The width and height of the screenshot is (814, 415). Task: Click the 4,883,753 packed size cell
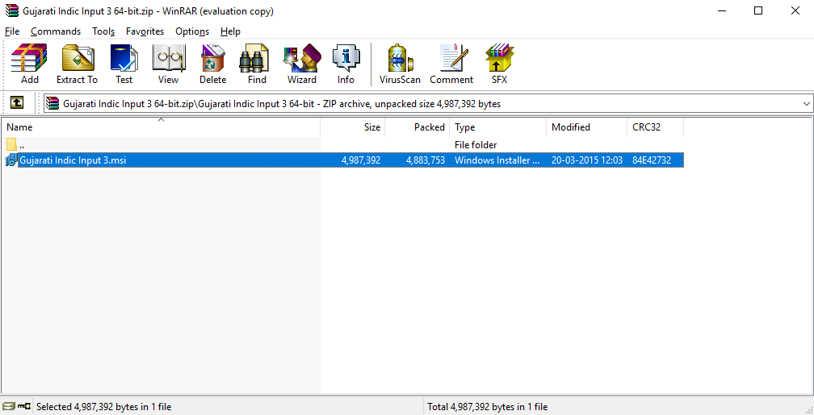click(x=425, y=160)
